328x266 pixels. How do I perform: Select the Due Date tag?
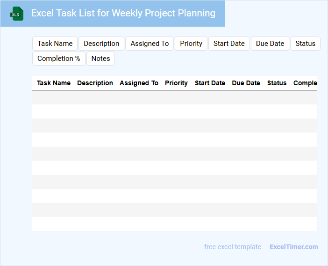pos(270,44)
